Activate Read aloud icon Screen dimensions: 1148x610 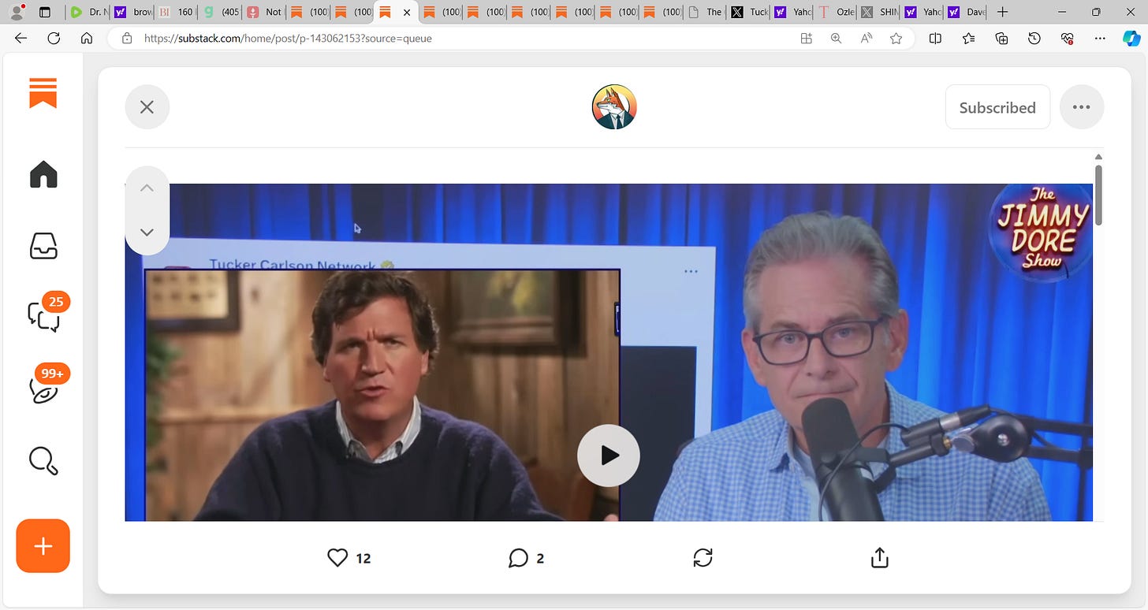tap(866, 38)
